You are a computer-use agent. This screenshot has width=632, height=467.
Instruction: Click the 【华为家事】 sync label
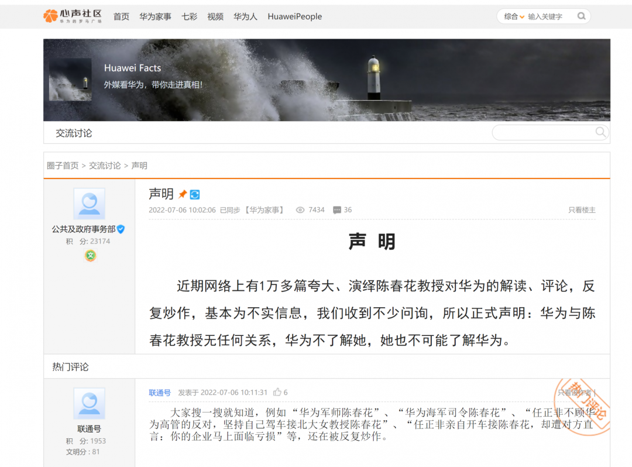[265, 210]
